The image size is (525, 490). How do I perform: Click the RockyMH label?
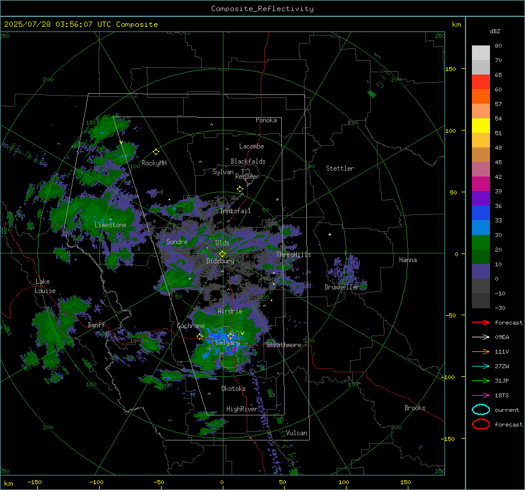[x=154, y=163]
